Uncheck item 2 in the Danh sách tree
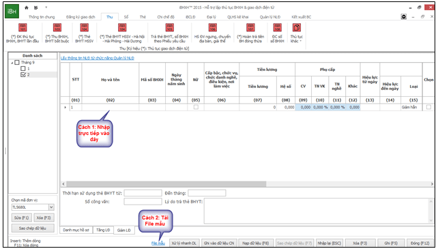This screenshot has width=438, height=251. [x=23, y=74]
